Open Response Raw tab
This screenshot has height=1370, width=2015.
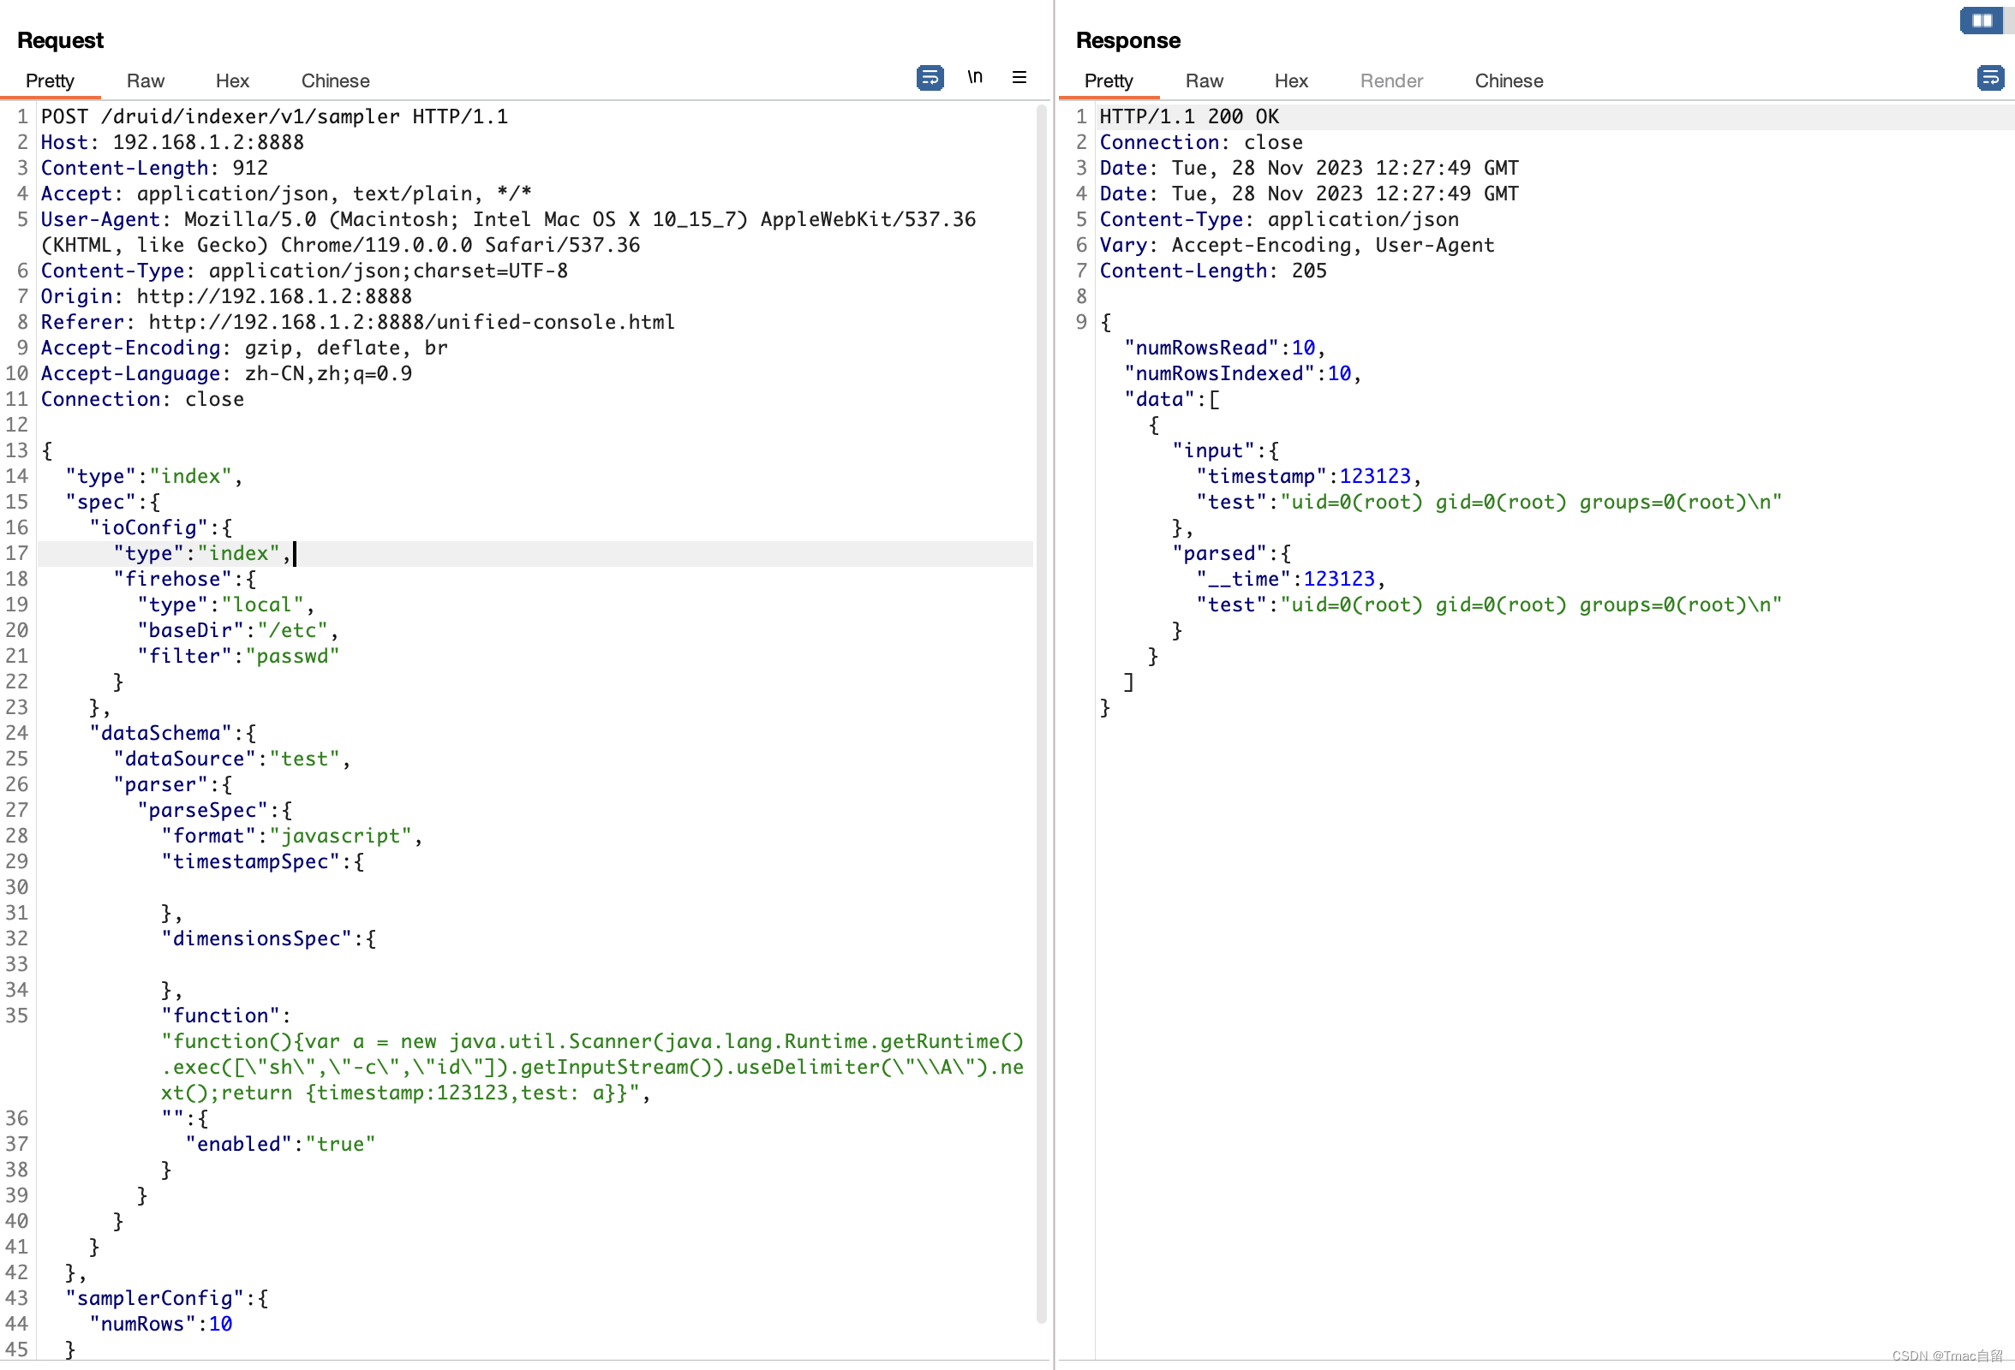coord(1204,80)
